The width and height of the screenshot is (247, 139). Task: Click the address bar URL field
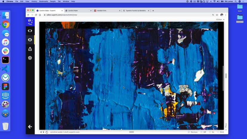click(x=119, y=15)
